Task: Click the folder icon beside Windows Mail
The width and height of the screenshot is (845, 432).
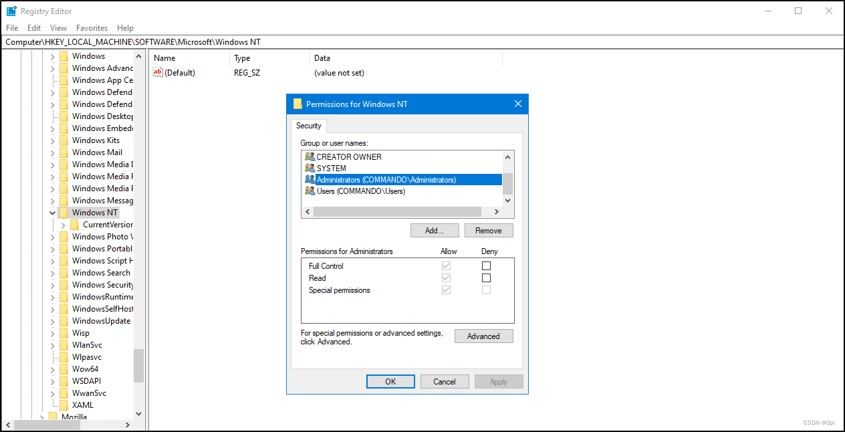Action: tap(64, 152)
